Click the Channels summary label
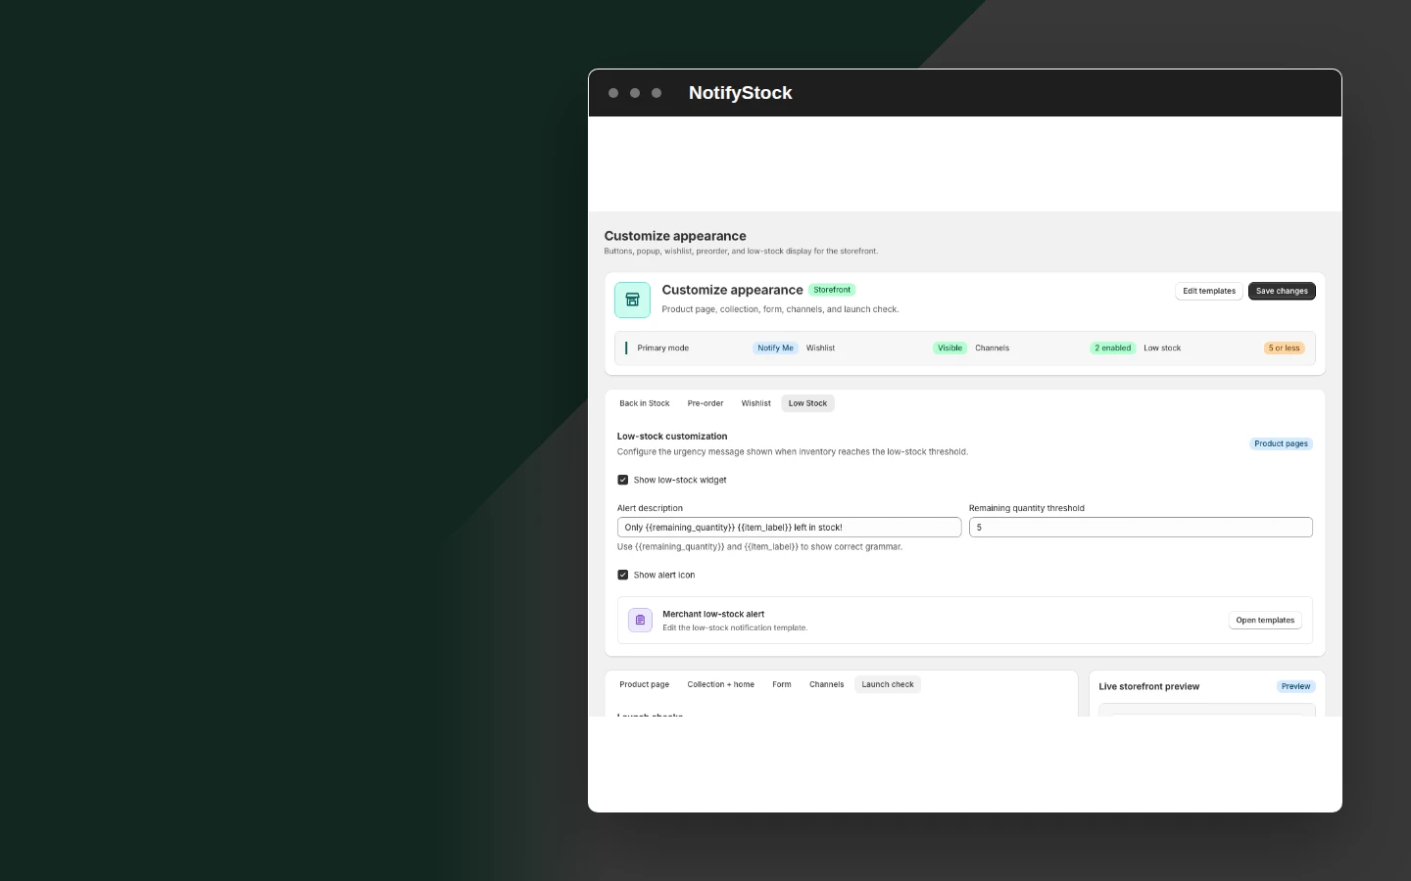 point(992,348)
